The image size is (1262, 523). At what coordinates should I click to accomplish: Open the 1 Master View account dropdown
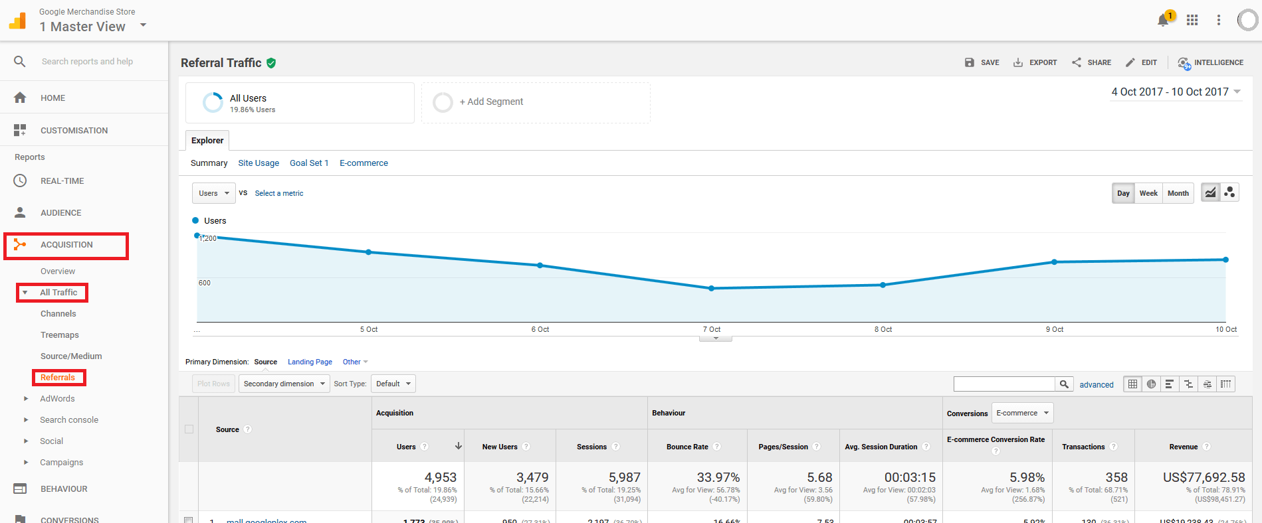tap(93, 27)
